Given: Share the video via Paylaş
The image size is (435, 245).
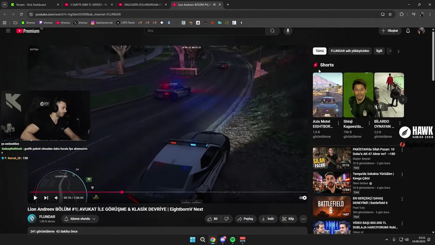Looking at the screenshot, I should [x=245, y=219].
